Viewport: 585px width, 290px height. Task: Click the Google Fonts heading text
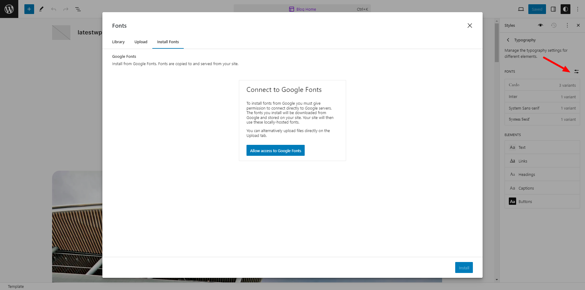click(x=124, y=56)
